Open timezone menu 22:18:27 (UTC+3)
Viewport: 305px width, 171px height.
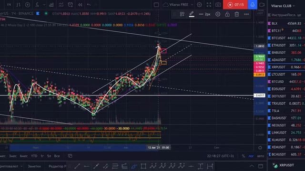(x=220, y=156)
